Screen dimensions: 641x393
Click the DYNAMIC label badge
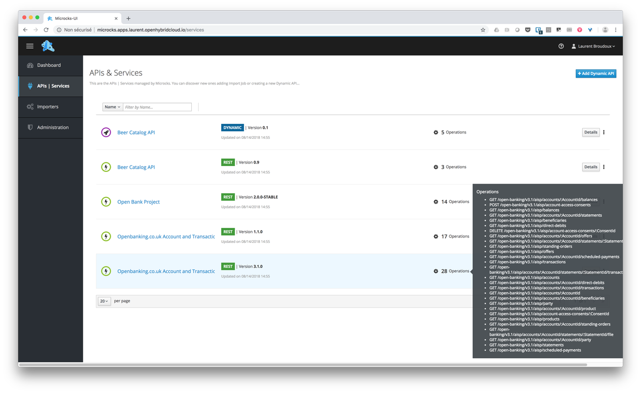pos(232,128)
